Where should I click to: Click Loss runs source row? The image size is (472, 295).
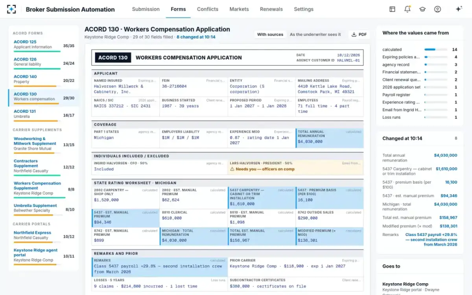click(420, 117)
